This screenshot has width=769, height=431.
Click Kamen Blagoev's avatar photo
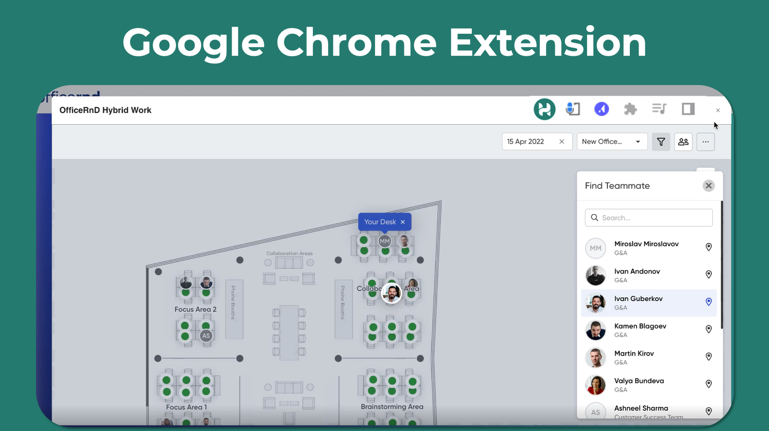(x=596, y=330)
